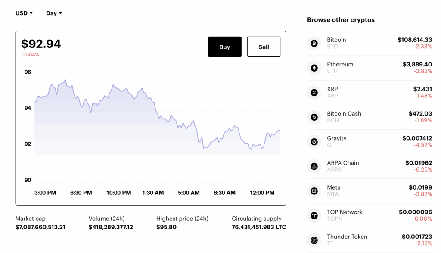Viewport: 441px width, 253px height.
Task: Click the Meta MTA icon
Action: 314,191
